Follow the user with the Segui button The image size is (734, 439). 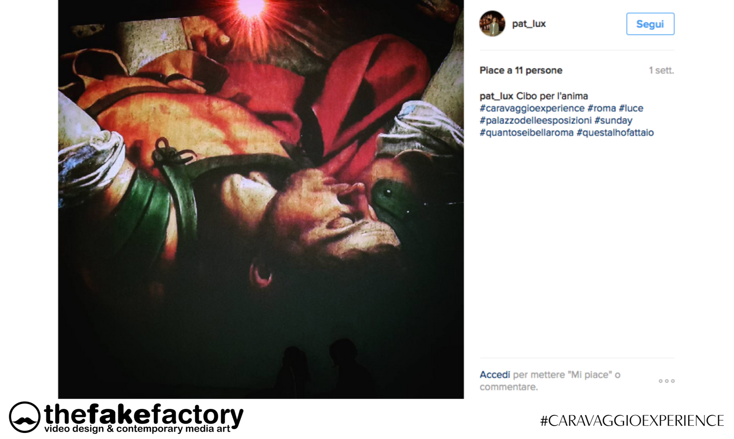pyautogui.click(x=650, y=24)
